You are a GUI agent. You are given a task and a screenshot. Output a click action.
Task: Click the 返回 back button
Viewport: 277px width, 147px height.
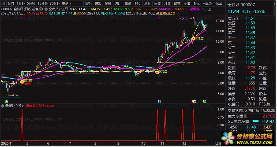click(219, 3)
